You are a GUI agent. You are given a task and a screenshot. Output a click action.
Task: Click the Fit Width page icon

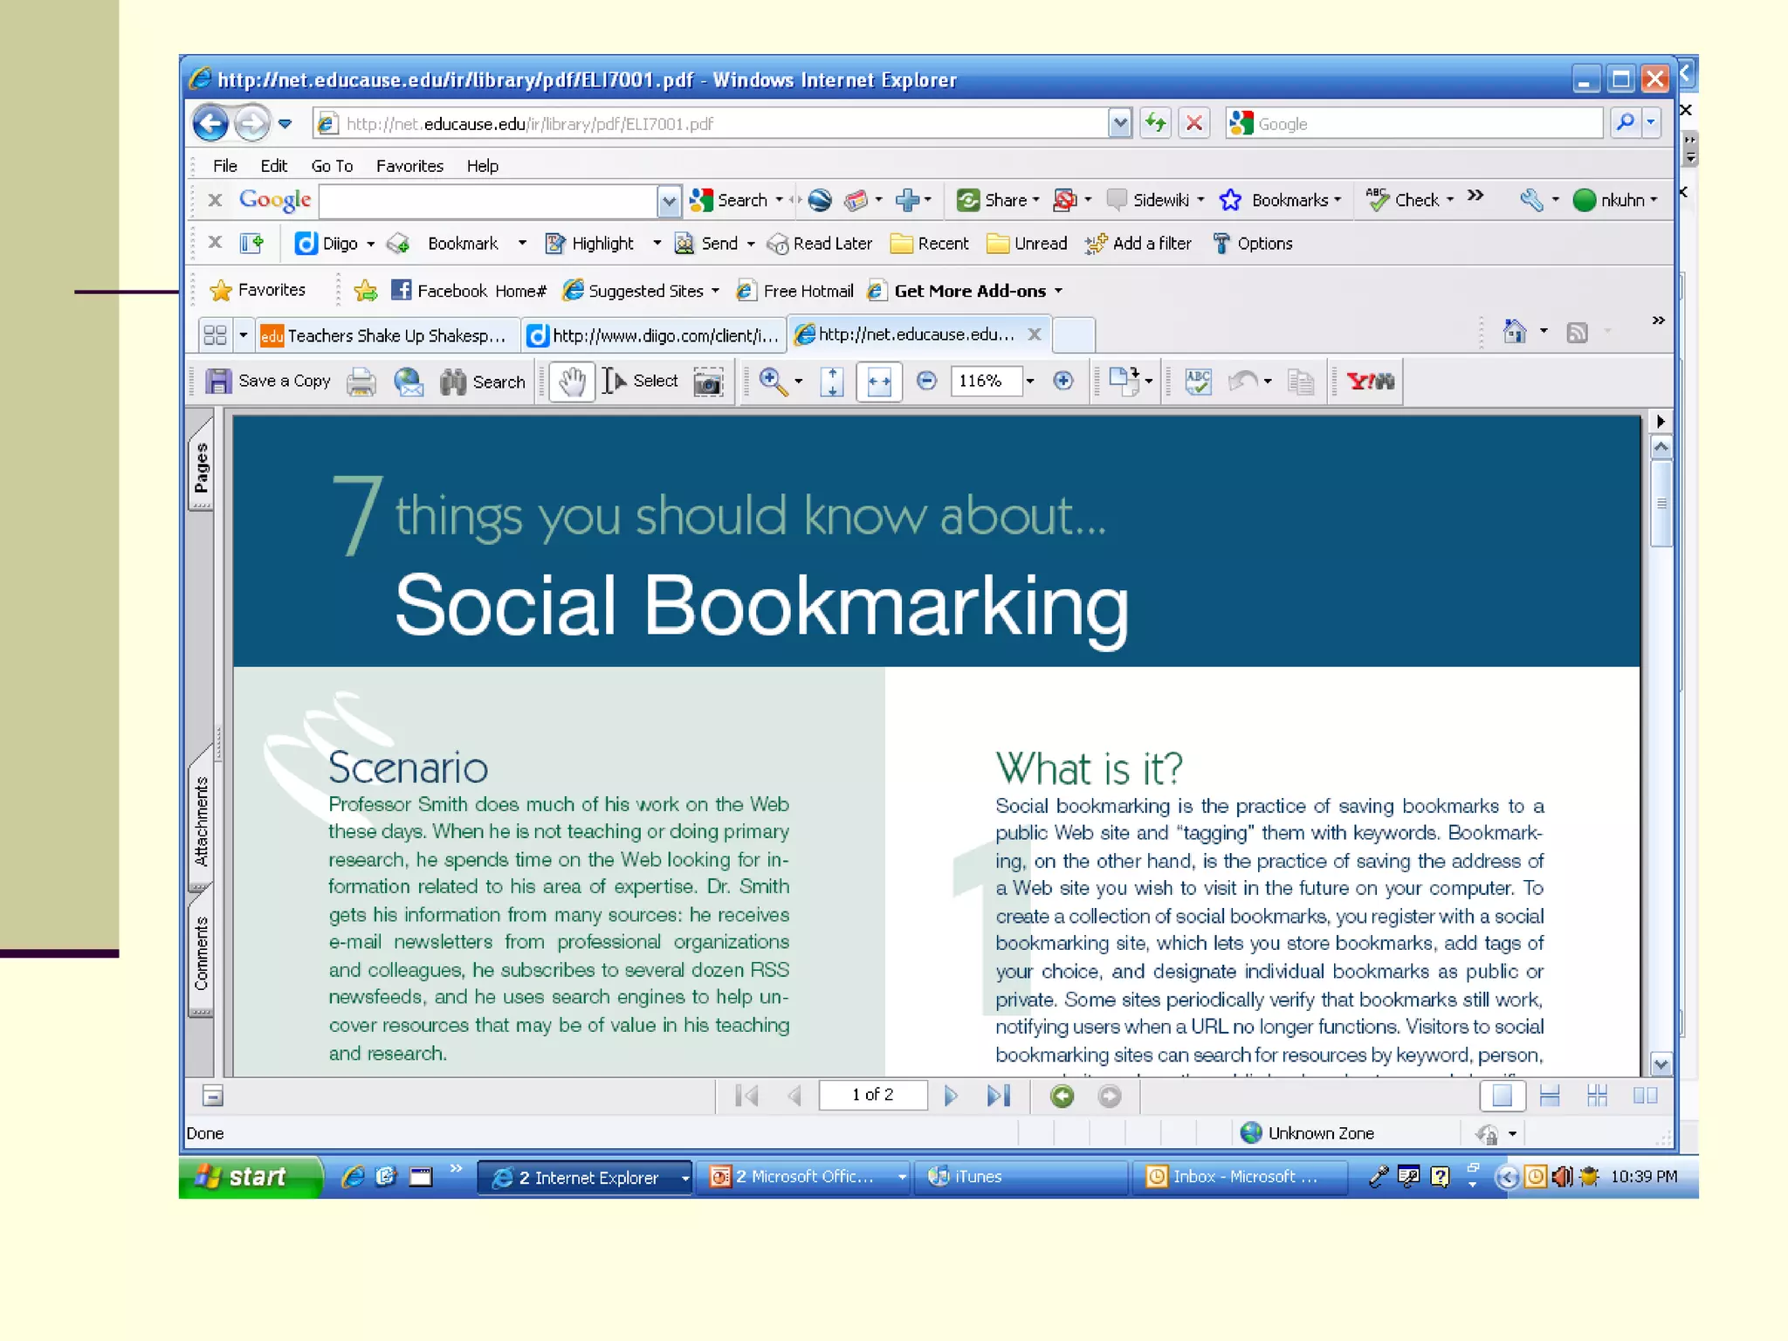pyautogui.click(x=878, y=382)
